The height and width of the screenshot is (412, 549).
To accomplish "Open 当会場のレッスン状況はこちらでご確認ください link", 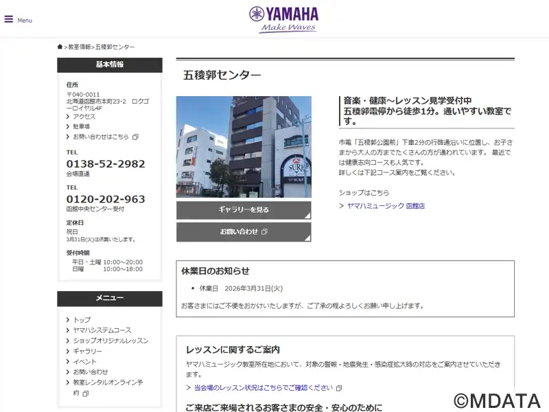I will 264,388.
